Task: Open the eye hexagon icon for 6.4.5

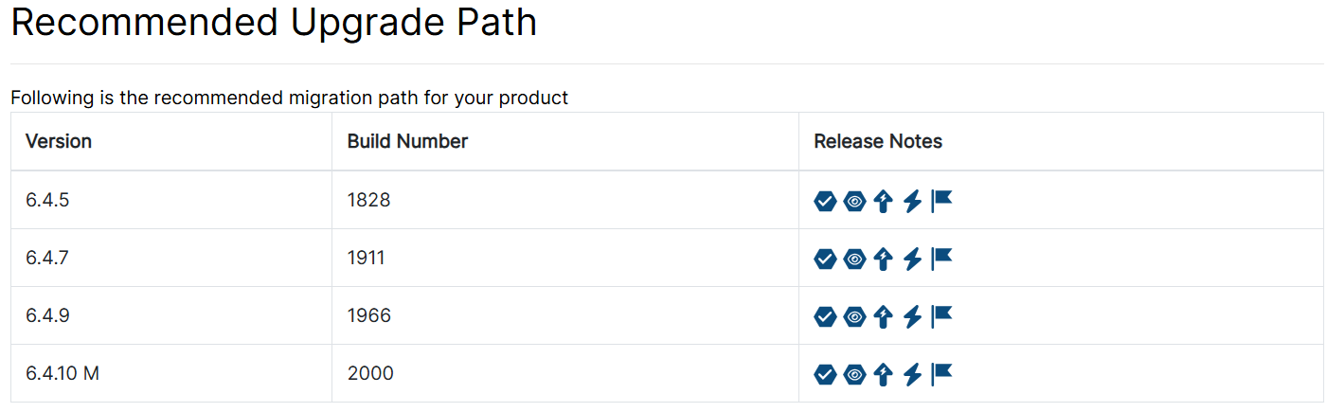Action: click(854, 201)
